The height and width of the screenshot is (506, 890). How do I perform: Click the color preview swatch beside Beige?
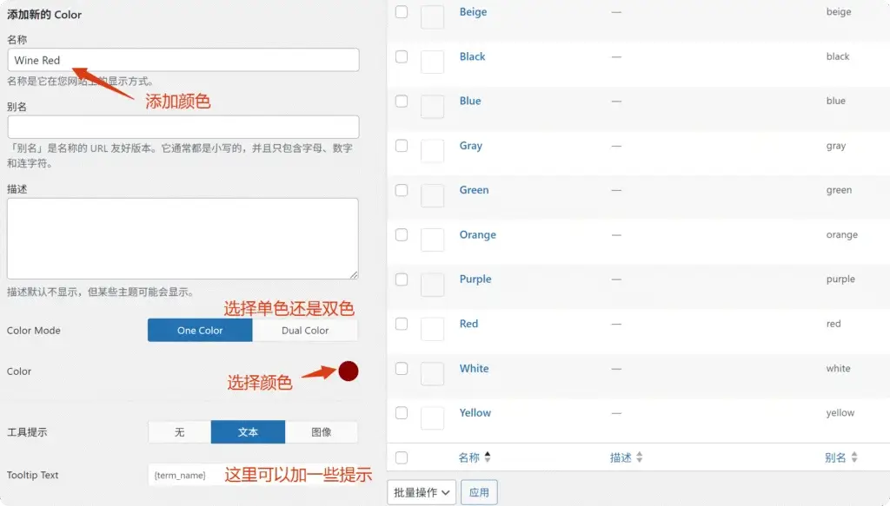click(x=432, y=17)
